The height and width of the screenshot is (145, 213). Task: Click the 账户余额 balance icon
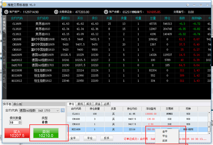(106, 12)
